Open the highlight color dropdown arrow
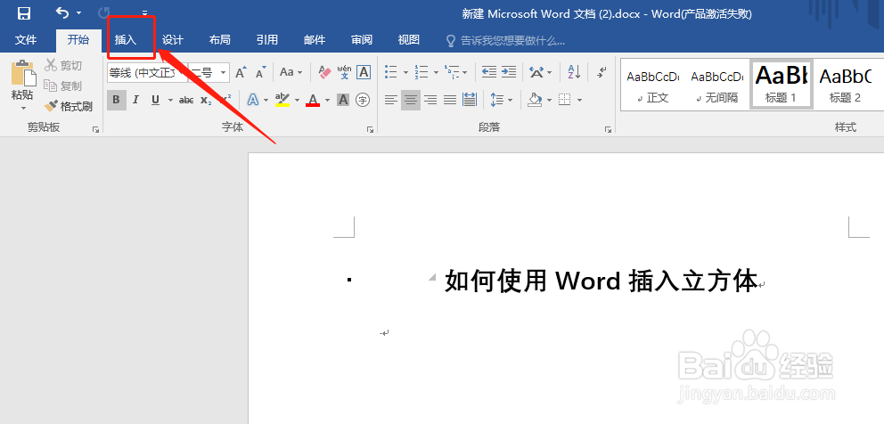Screen dimensions: 884x424 point(297,101)
